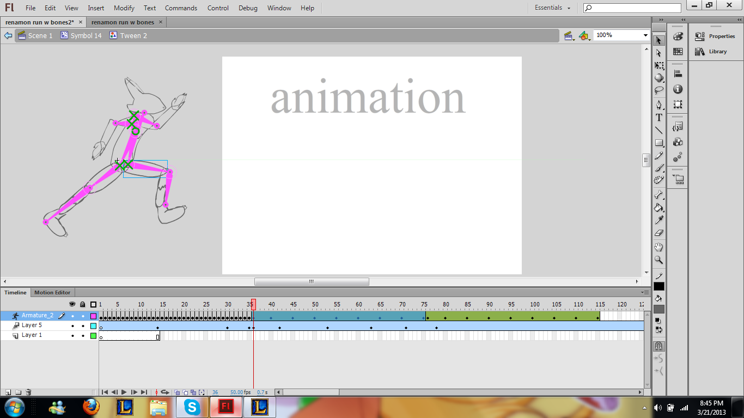The width and height of the screenshot is (744, 418).
Task: Open the timeline panel options menu
Action: [x=645, y=292]
